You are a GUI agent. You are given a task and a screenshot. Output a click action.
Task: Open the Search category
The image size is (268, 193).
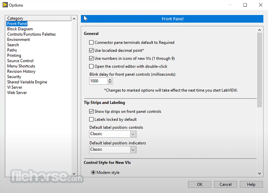(x=13, y=45)
